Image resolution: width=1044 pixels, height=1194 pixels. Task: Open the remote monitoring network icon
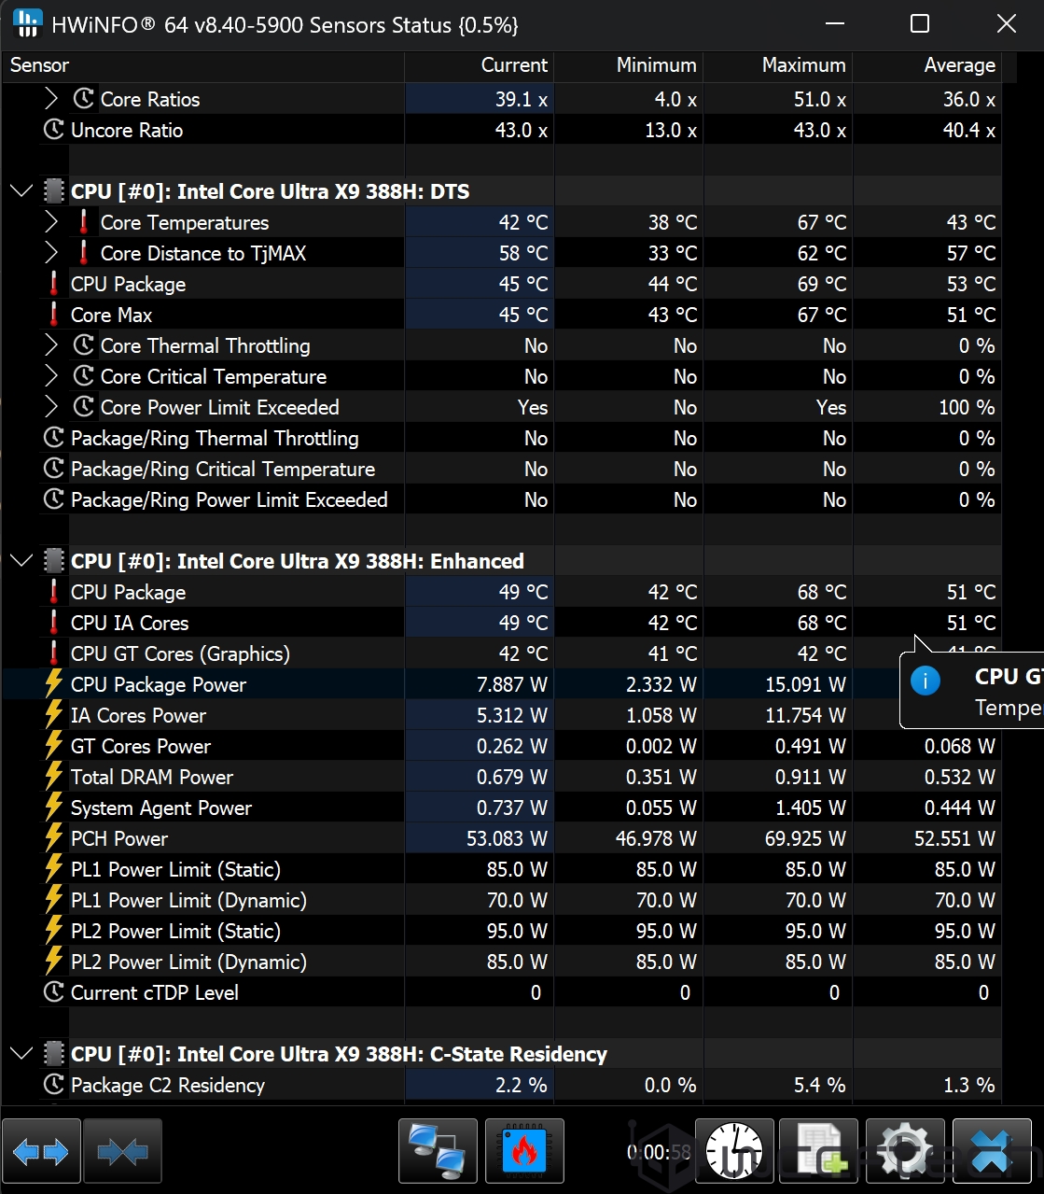pyautogui.click(x=438, y=1152)
